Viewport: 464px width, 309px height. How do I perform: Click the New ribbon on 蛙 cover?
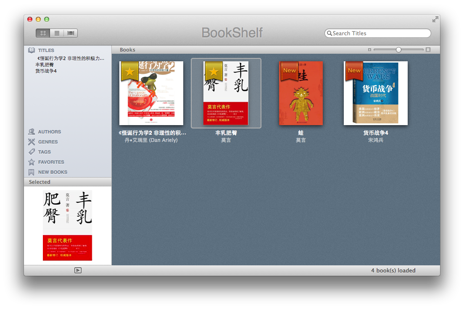pos(289,71)
